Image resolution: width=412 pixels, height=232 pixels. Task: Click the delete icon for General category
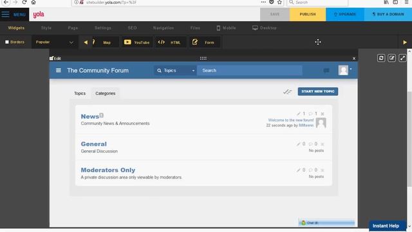[323, 144]
